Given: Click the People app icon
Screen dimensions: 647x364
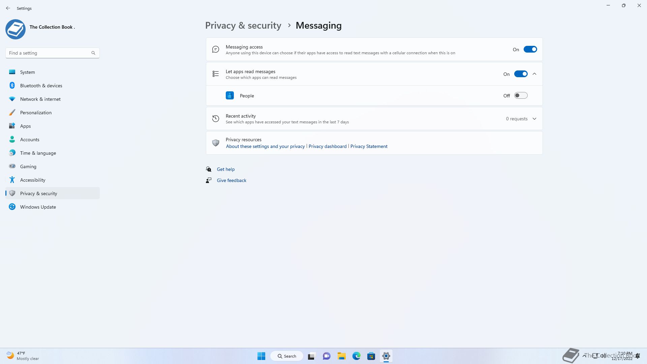Looking at the screenshot, I should [230, 96].
